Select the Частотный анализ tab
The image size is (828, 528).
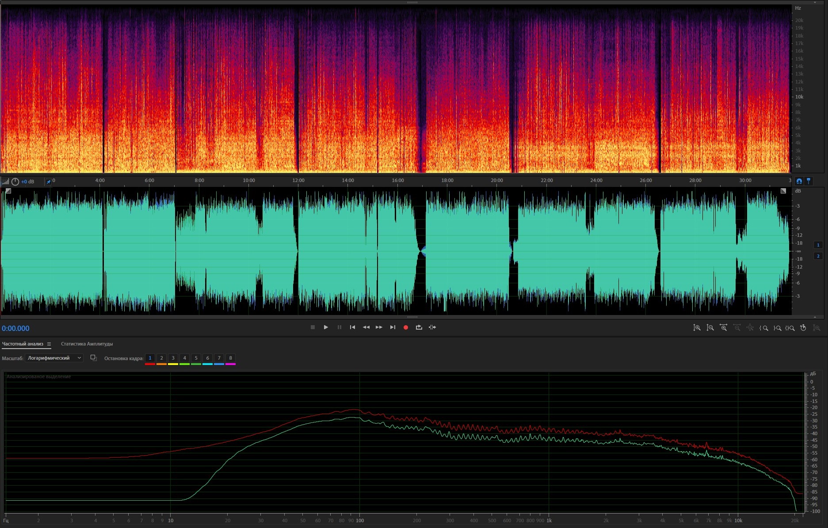(x=23, y=344)
